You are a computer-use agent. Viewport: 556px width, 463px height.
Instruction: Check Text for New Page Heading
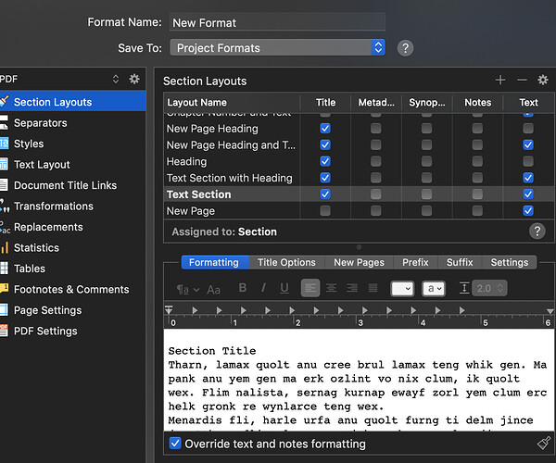528,128
